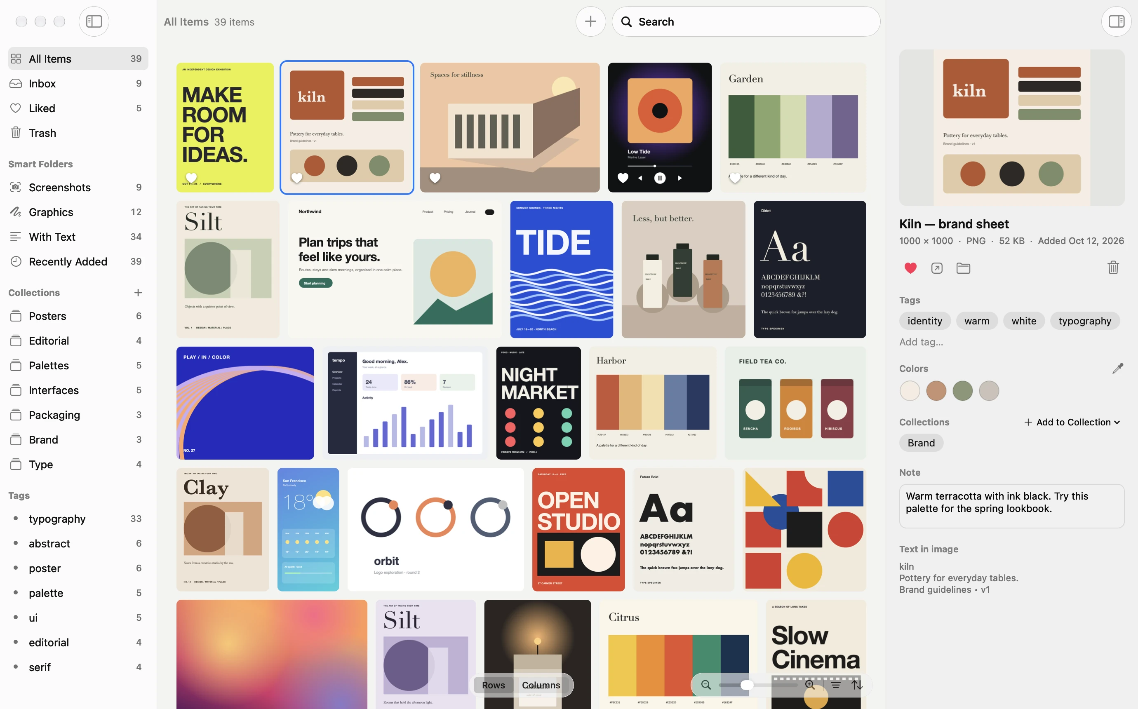This screenshot has width=1138, height=709.
Task: Open the Inbox folder
Action: click(78, 83)
